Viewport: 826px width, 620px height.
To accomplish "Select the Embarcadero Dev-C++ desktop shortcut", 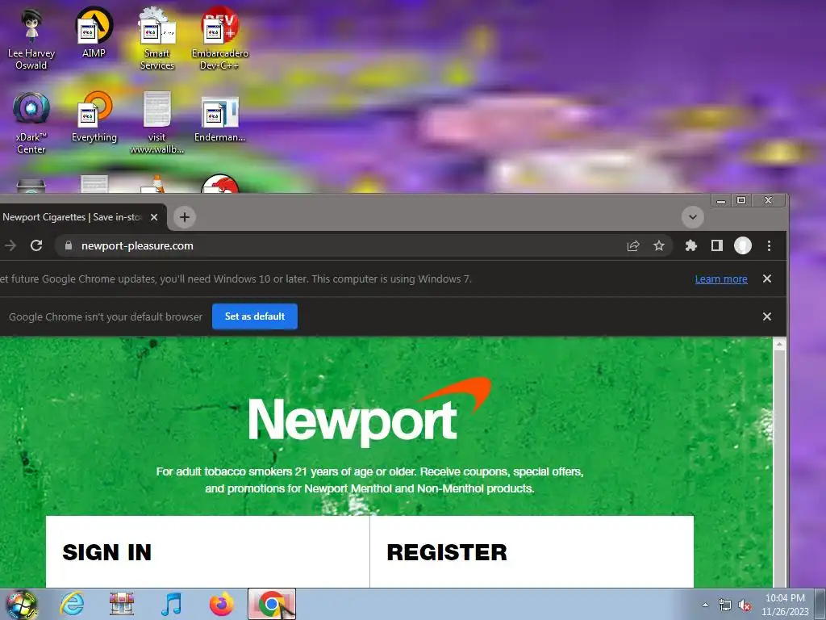I will (x=219, y=40).
